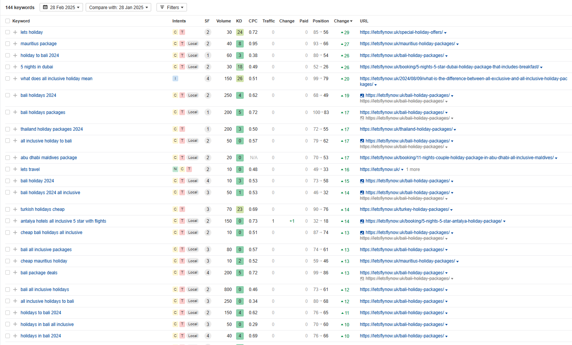Click '1 more' on the 'lets travel' row

[x=413, y=169]
